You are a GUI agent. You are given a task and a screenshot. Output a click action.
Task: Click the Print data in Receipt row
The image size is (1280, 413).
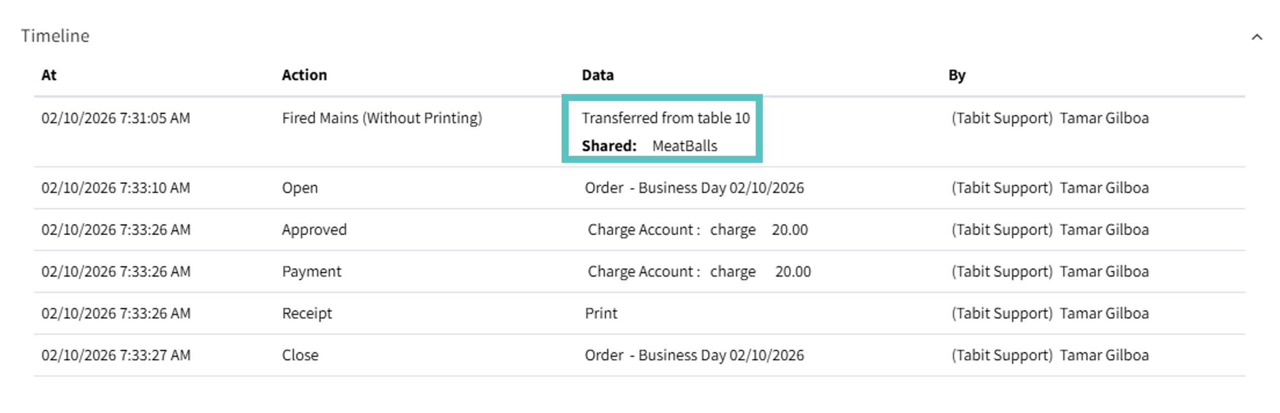[x=601, y=313]
